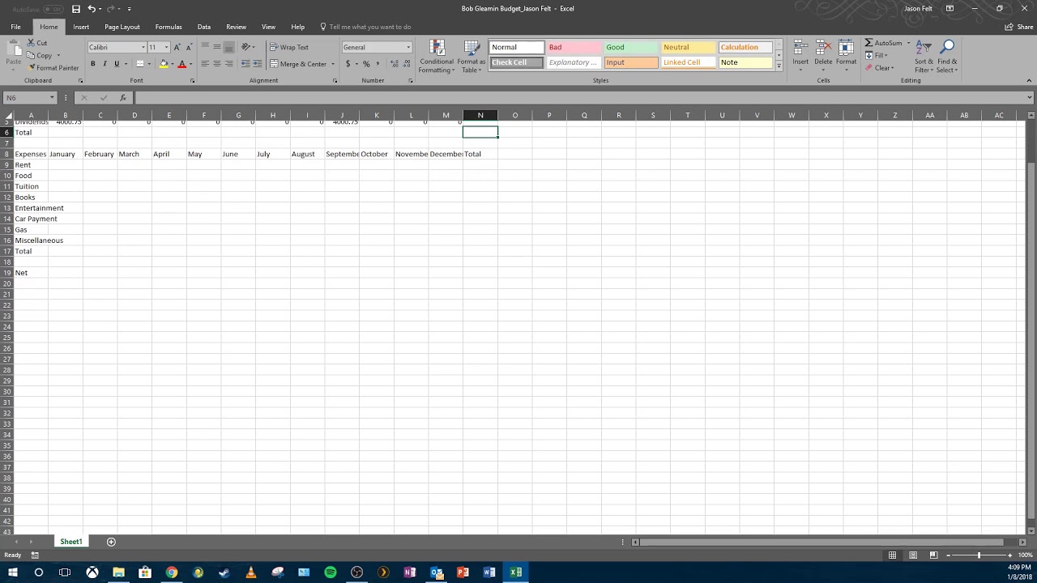The height and width of the screenshot is (583, 1037).
Task: Open Find & Select menu
Action: tap(947, 57)
